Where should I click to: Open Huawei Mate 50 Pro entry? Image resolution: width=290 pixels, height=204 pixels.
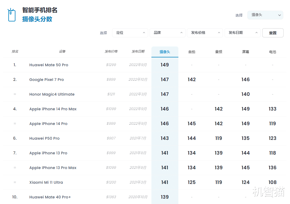coord(49,65)
